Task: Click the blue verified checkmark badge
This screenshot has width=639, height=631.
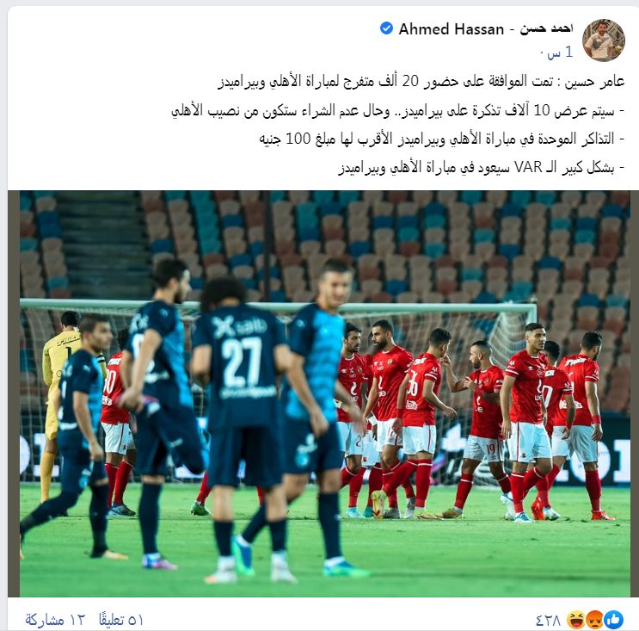Action: click(x=386, y=28)
